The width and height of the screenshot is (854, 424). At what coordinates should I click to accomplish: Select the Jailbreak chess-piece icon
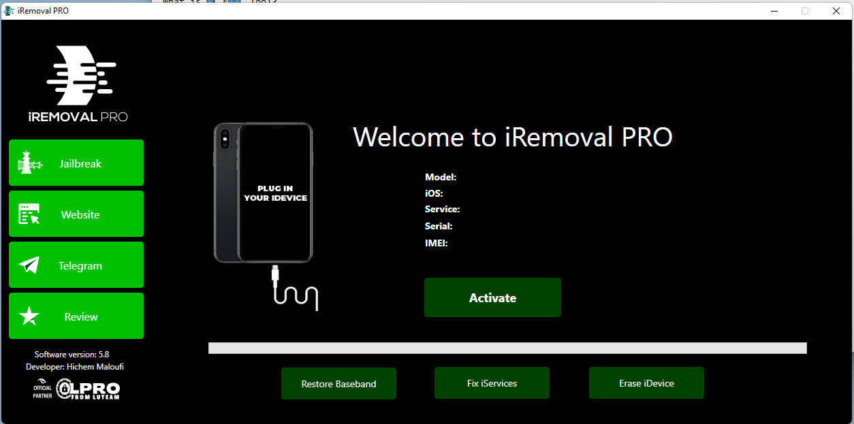(29, 163)
